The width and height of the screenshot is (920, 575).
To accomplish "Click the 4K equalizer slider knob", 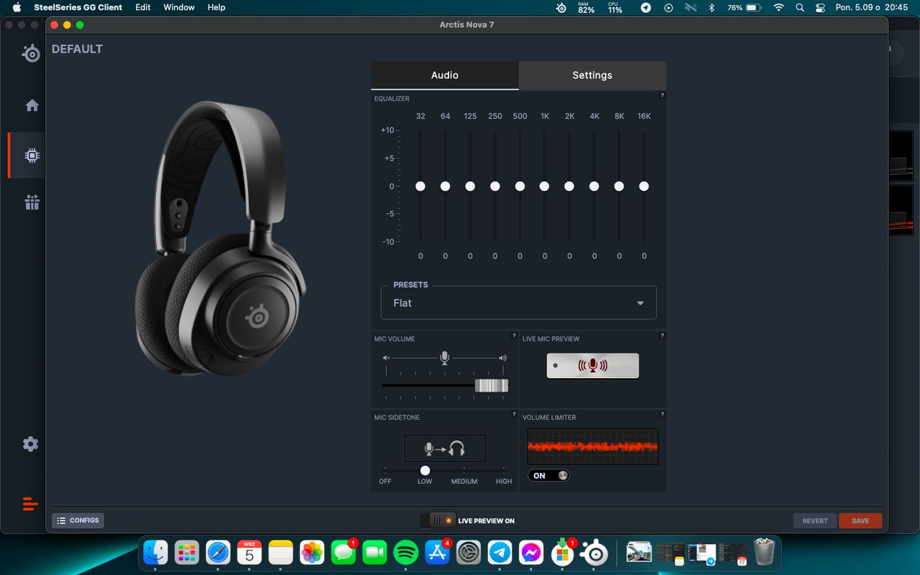I will (x=594, y=186).
